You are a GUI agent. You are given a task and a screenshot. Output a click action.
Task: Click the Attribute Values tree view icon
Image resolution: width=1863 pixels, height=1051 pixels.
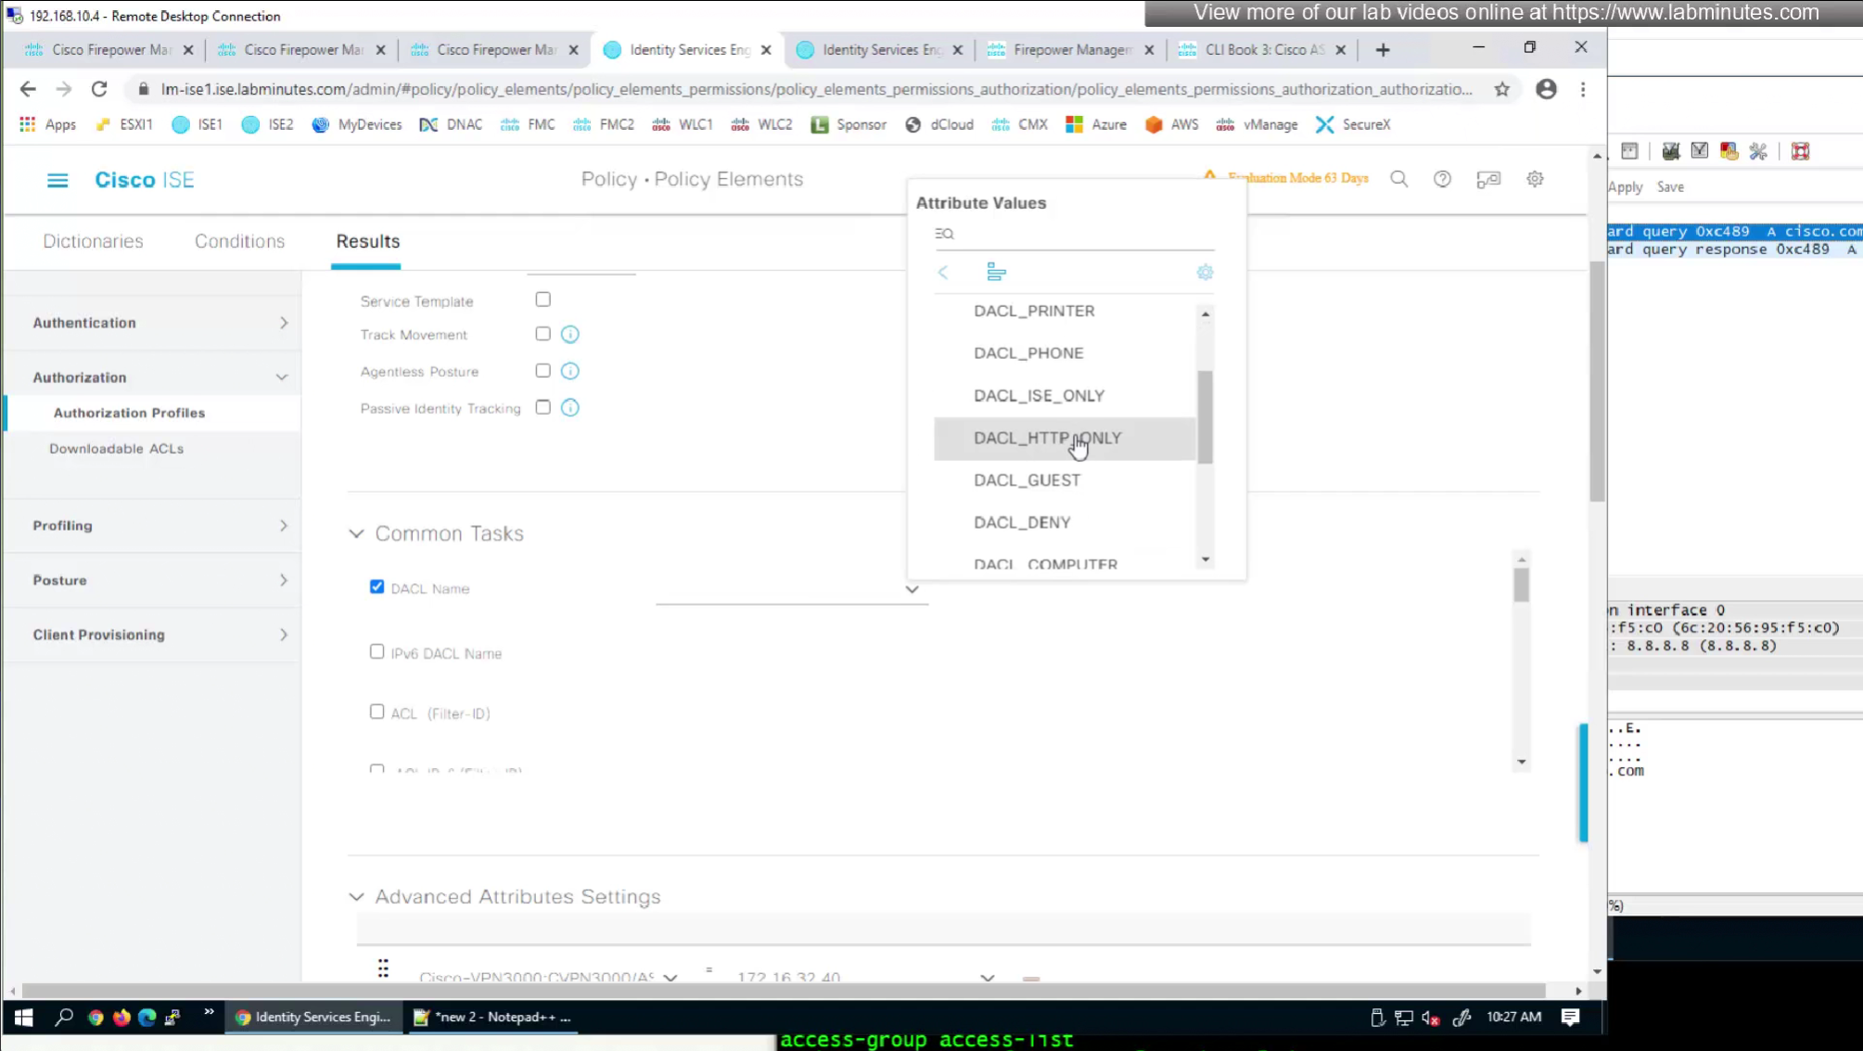coord(996,272)
